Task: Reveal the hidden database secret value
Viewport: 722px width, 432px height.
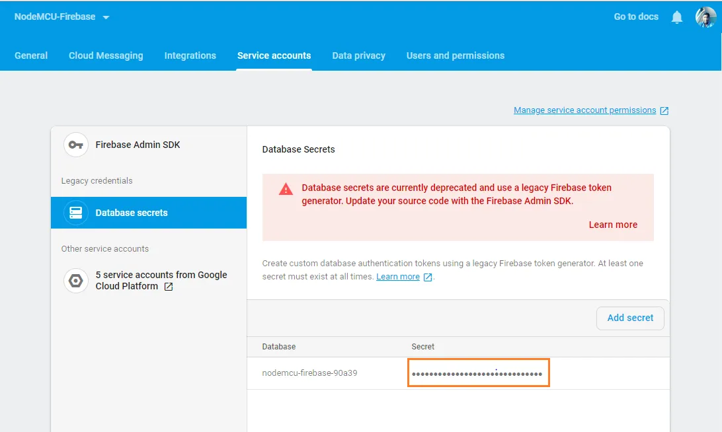Action: (478, 372)
